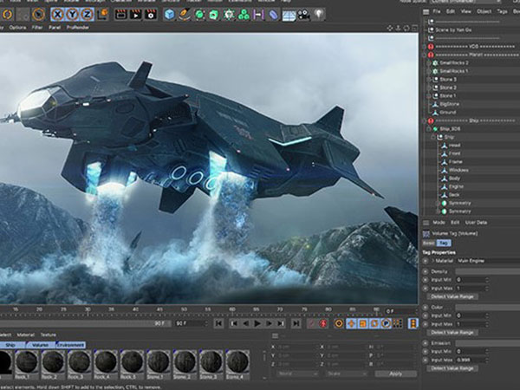Open the ProRender menu

pyautogui.click(x=78, y=28)
